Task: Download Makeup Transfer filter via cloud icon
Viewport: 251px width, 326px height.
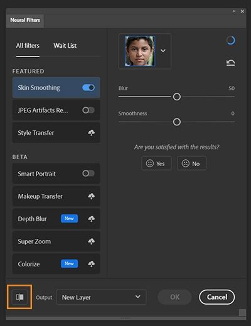Action: click(x=91, y=196)
